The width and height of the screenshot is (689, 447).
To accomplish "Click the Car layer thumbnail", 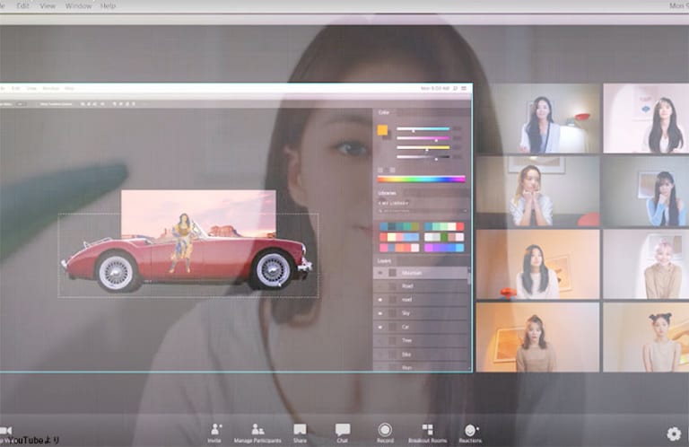I will pyautogui.click(x=392, y=327).
